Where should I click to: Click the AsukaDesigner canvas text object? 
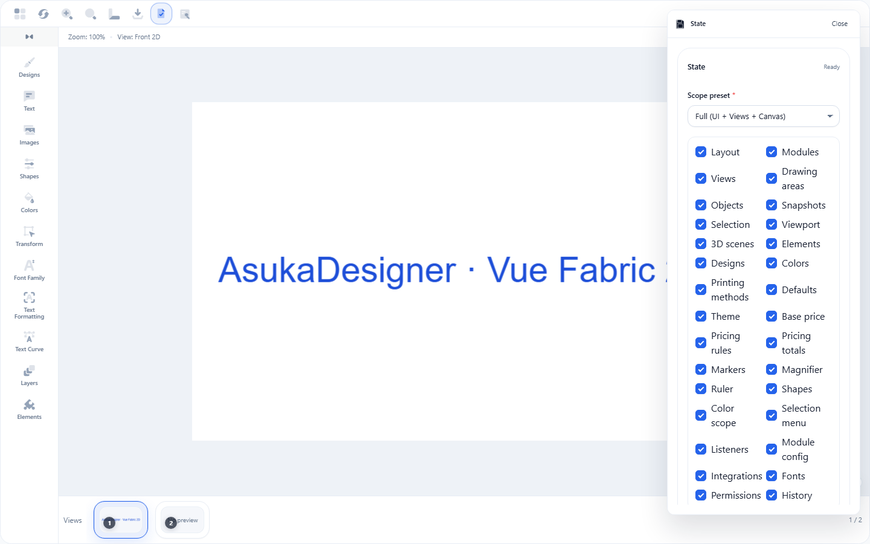coord(442,270)
